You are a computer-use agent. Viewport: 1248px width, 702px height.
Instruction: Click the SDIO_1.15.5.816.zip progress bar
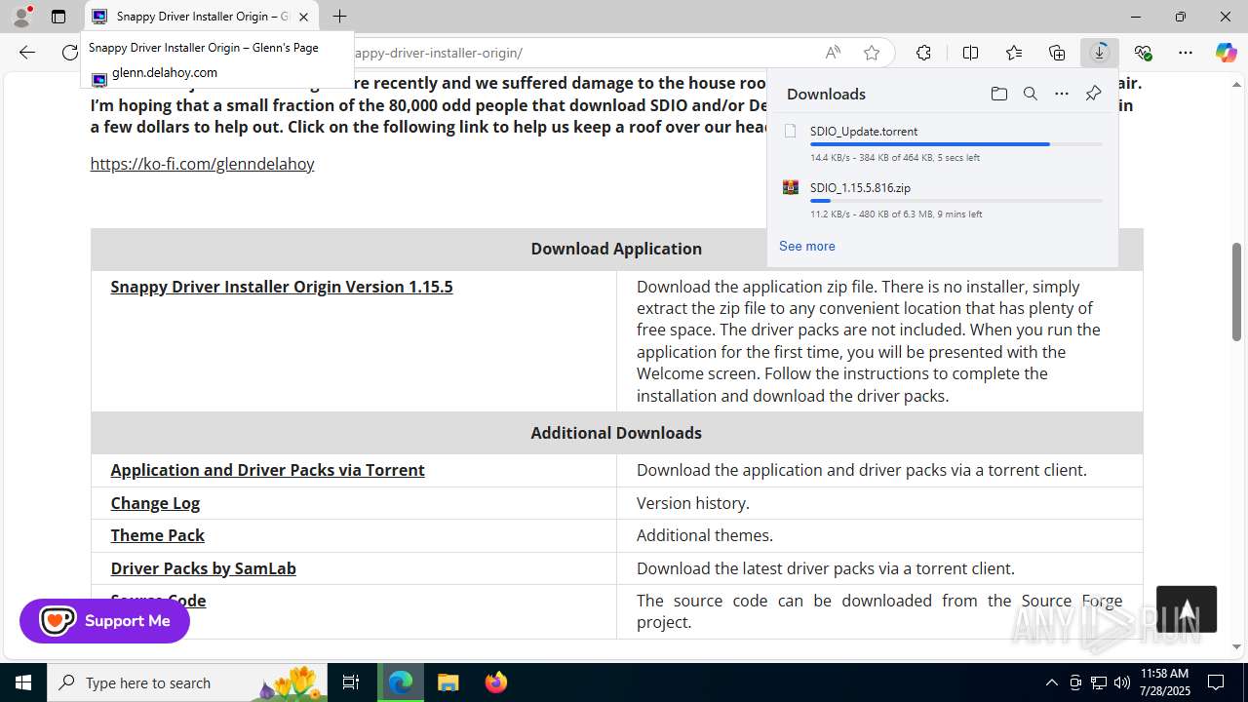coord(955,201)
